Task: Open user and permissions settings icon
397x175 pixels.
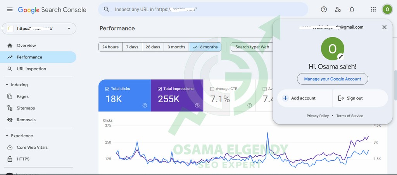Action: click(338, 9)
